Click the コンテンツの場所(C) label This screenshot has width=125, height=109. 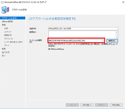pyautogui.click(x=36, y=41)
